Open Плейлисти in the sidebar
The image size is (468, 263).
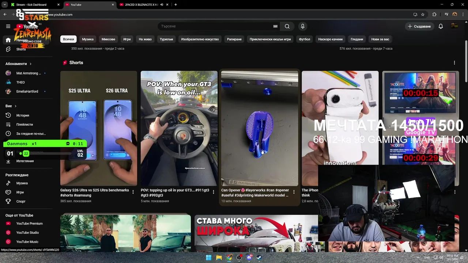tap(24, 125)
